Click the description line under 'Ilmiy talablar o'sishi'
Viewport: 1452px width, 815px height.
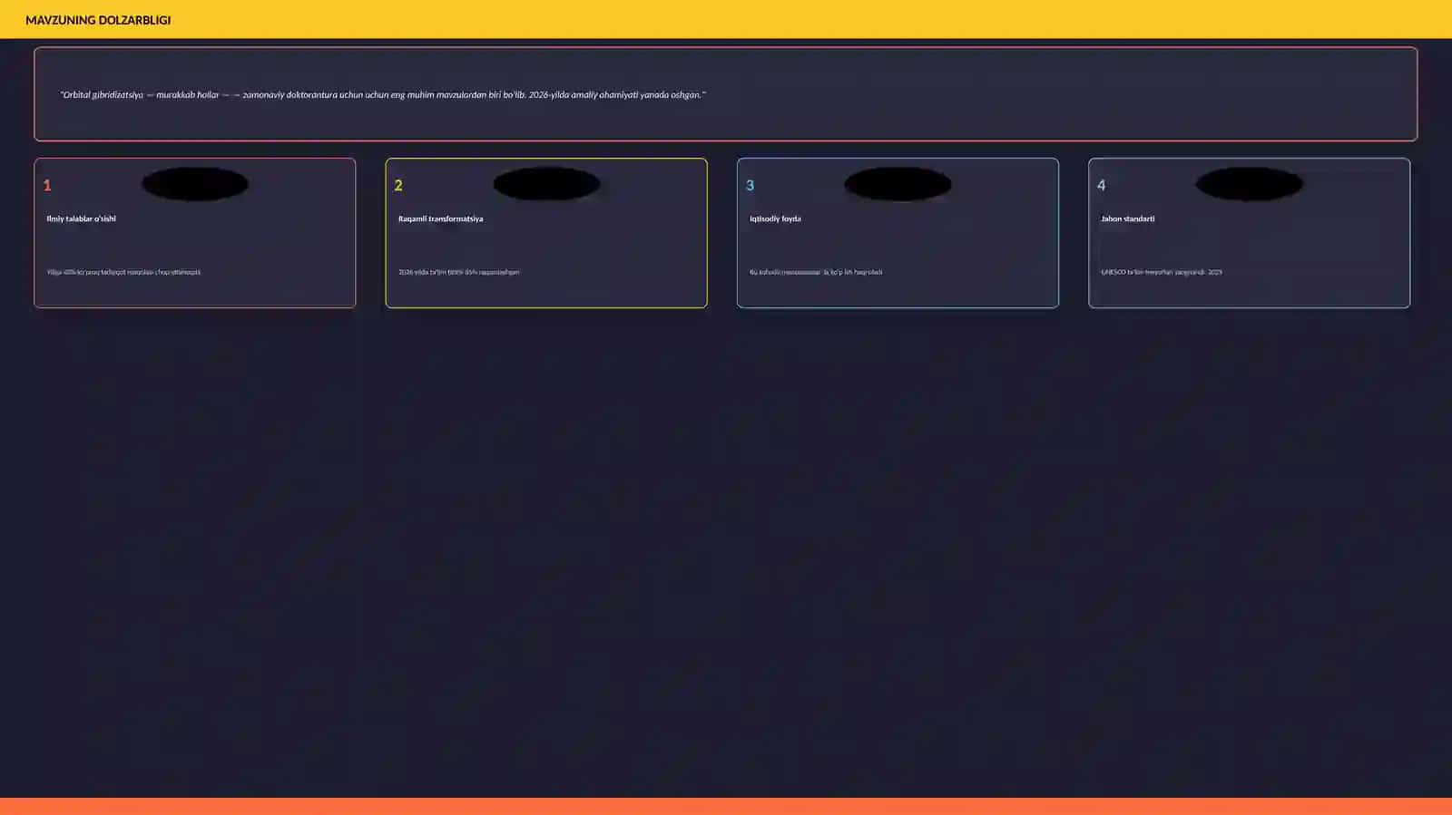[x=123, y=272]
